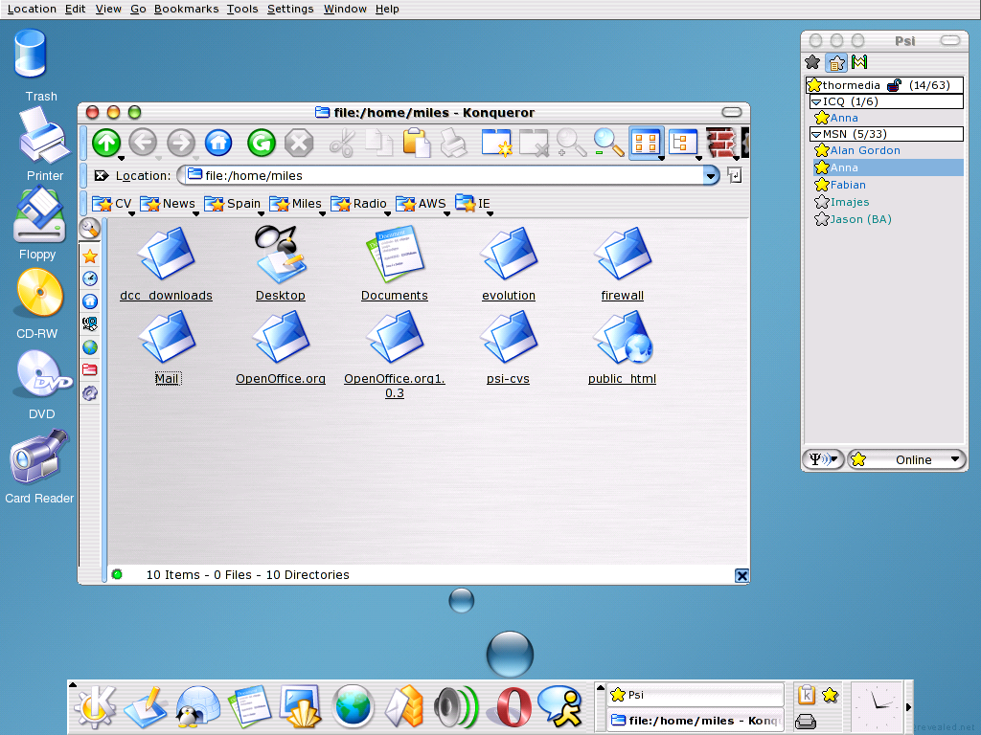Toggle show offline contacts in Psi toolbar
Viewport: 981px width, 735px height.
coord(812,62)
